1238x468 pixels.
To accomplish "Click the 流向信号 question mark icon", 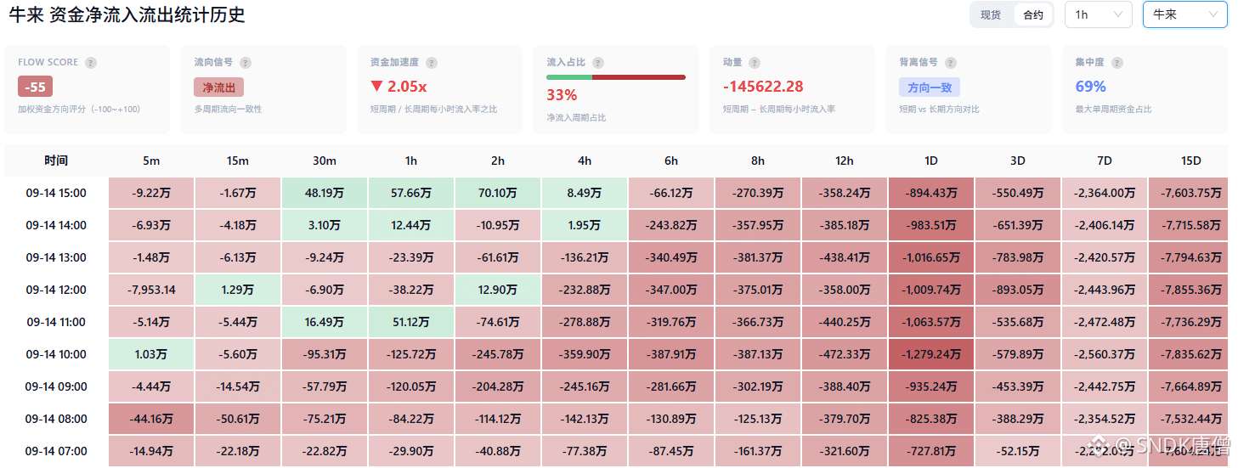I will [246, 63].
